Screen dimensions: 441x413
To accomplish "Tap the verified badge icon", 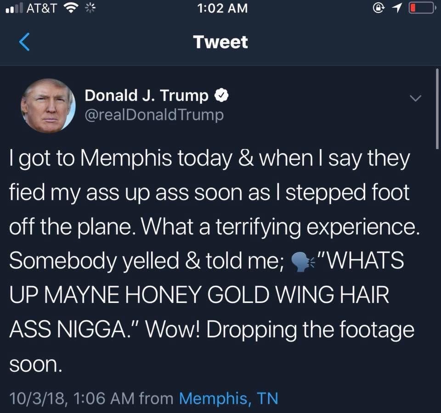I will (221, 95).
